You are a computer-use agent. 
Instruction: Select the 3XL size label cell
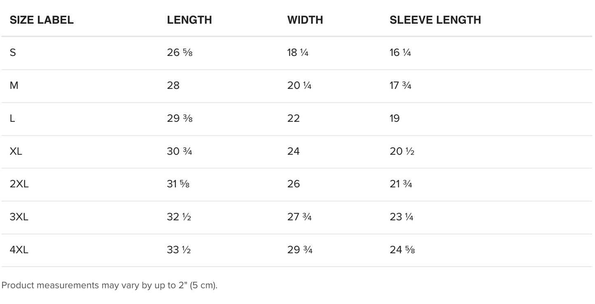[19, 217]
